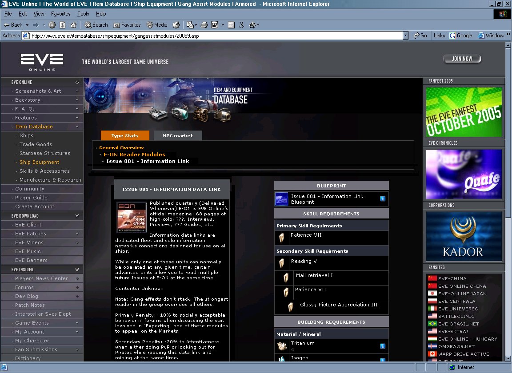The width and height of the screenshot is (512, 373).
Task: Click the Tritanium mineral icon
Action: [x=281, y=346]
